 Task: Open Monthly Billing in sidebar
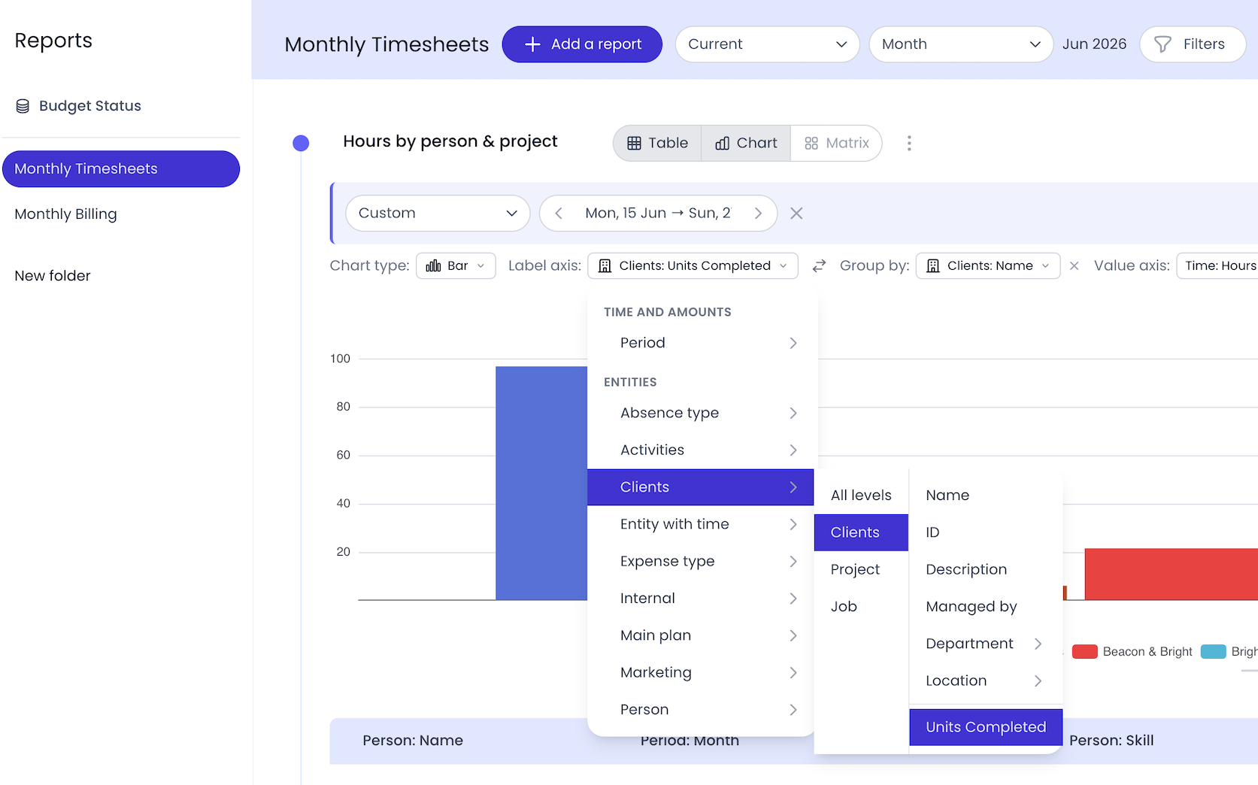[x=66, y=214]
